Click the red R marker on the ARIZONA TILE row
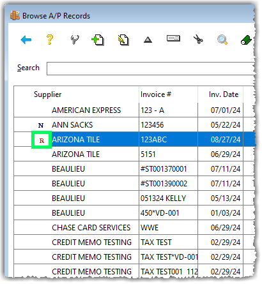The image size is (262, 284). click(42, 140)
